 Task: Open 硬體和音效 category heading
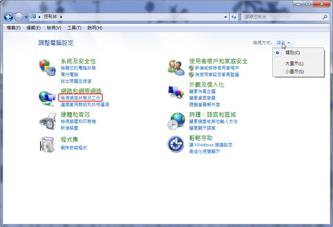pos(75,115)
